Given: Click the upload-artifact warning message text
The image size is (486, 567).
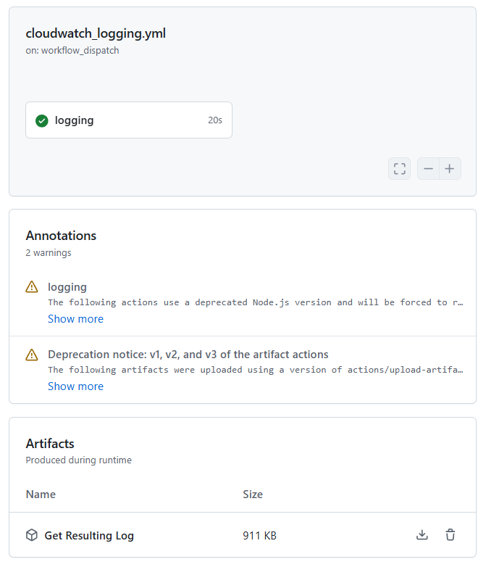Looking at the screenshot, I should (x=255, y=370).
